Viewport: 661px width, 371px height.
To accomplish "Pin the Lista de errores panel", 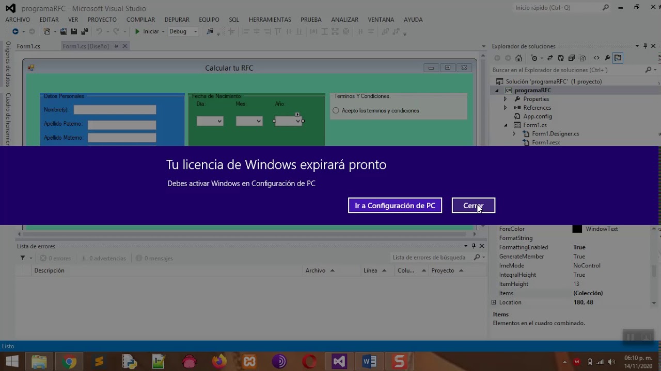I will 474,246.
